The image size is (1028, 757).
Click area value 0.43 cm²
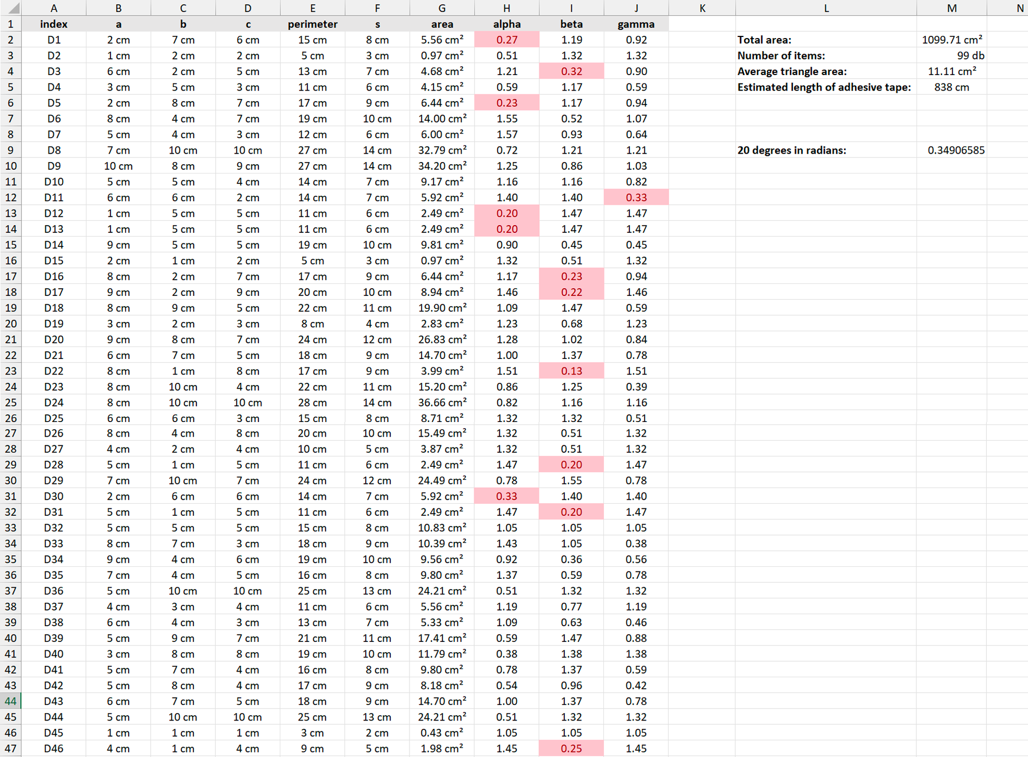442,733
